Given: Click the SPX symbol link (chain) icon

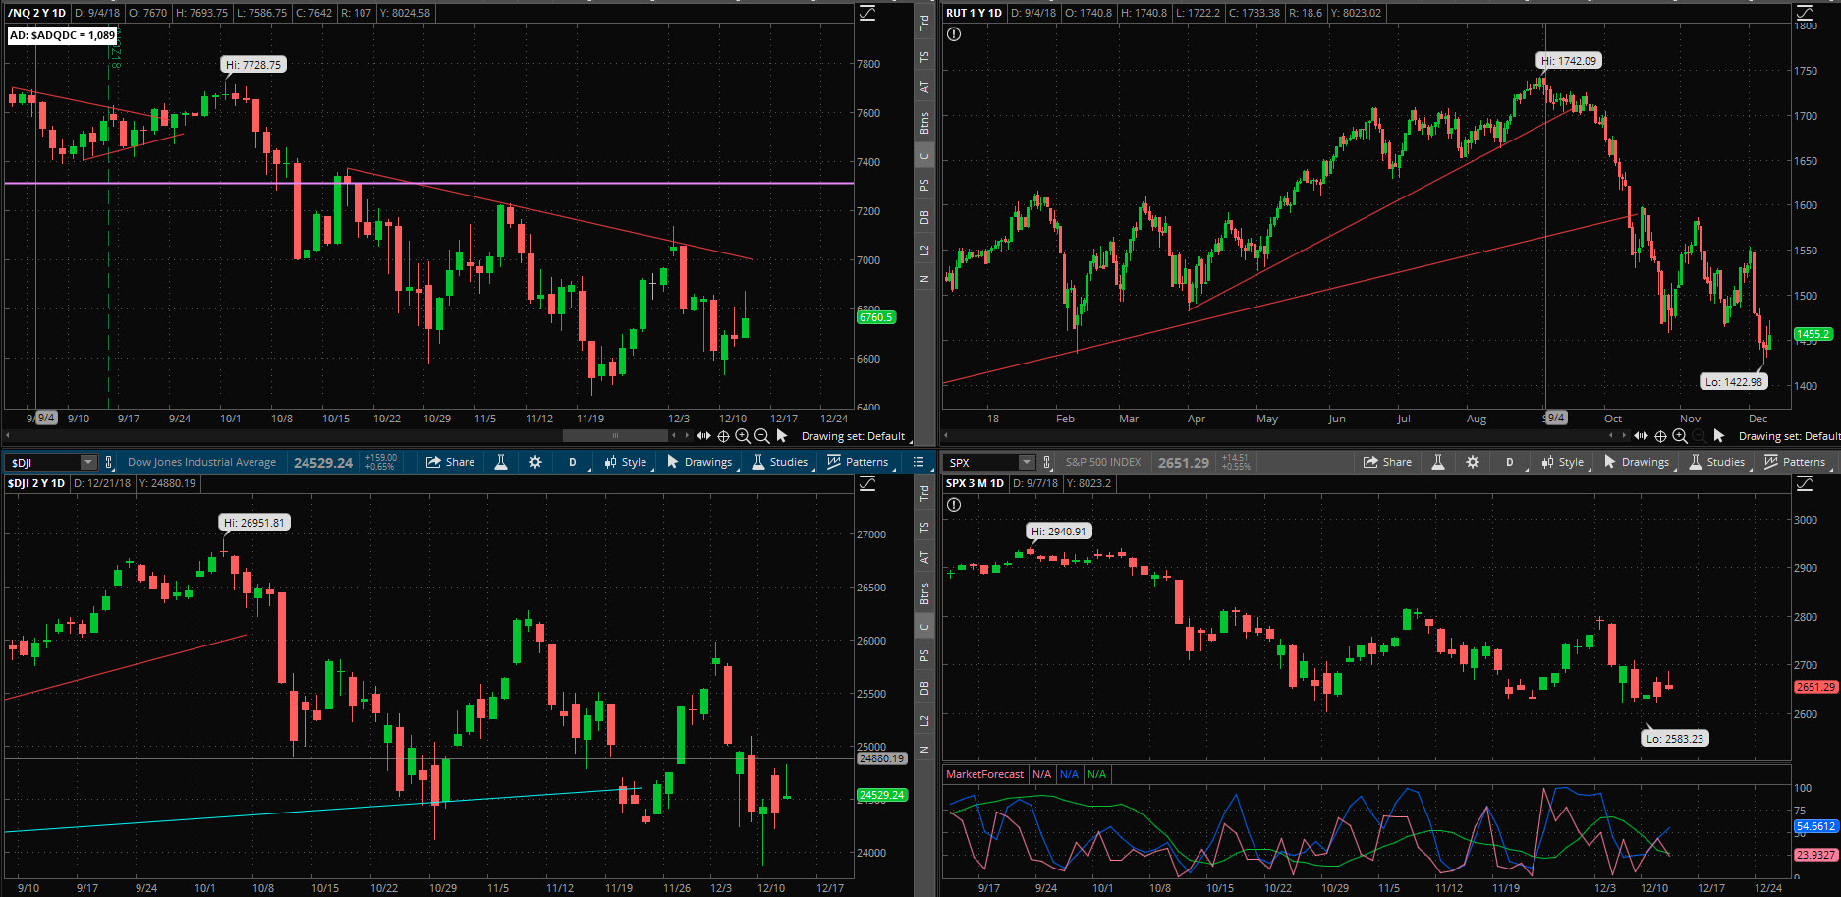Looking at the screenshot, I should (x=1046, y=462).
